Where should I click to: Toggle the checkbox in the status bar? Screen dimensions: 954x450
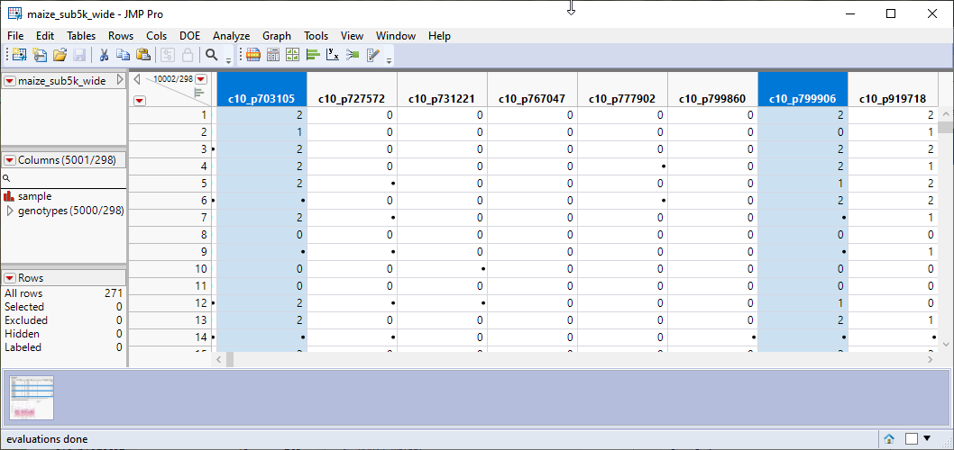click(911, 438)
